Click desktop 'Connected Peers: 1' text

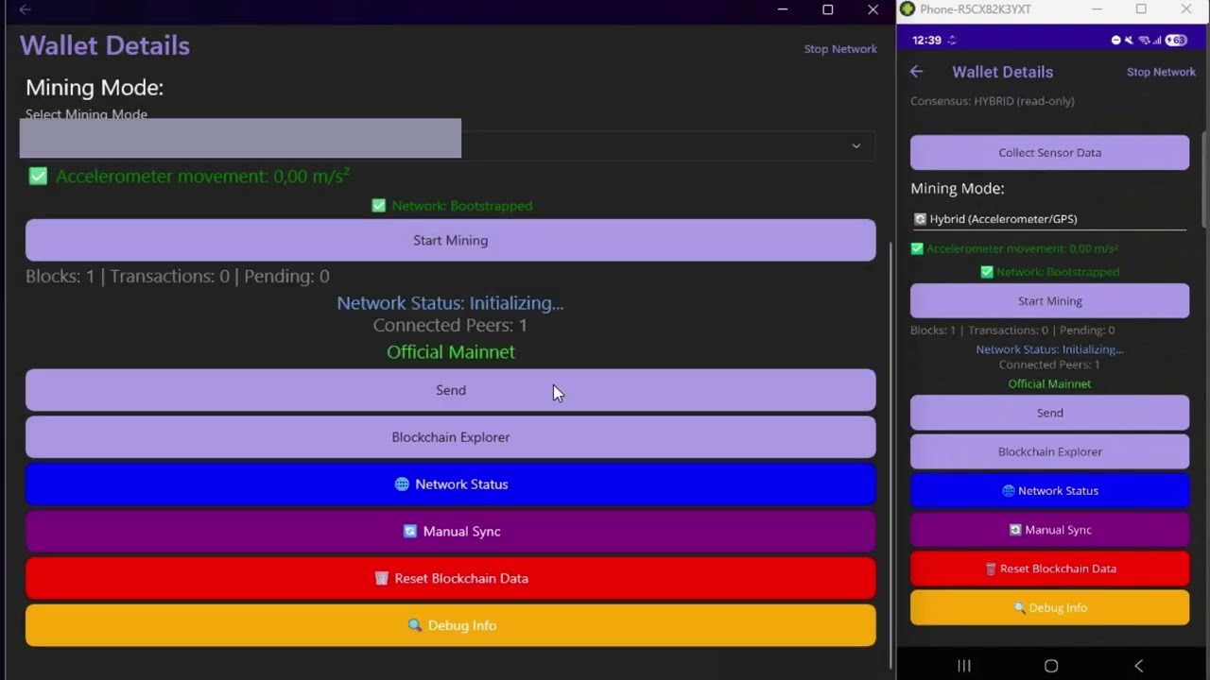tap(450, 325)
